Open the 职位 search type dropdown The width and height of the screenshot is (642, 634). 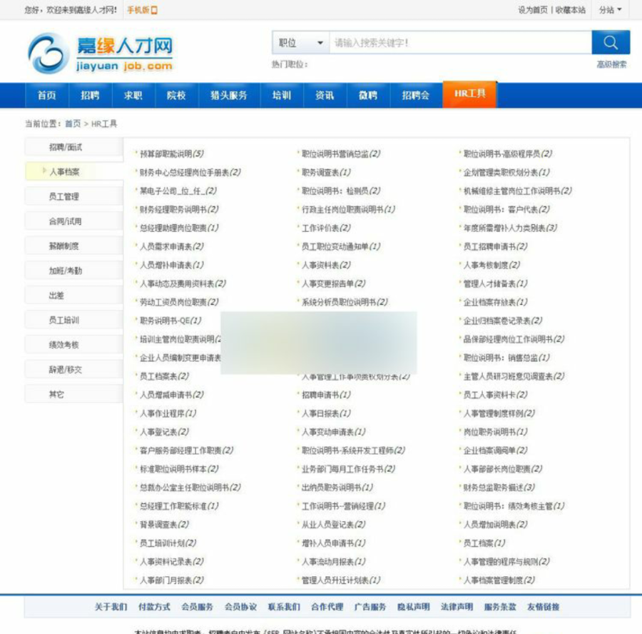tap(301, 43)
